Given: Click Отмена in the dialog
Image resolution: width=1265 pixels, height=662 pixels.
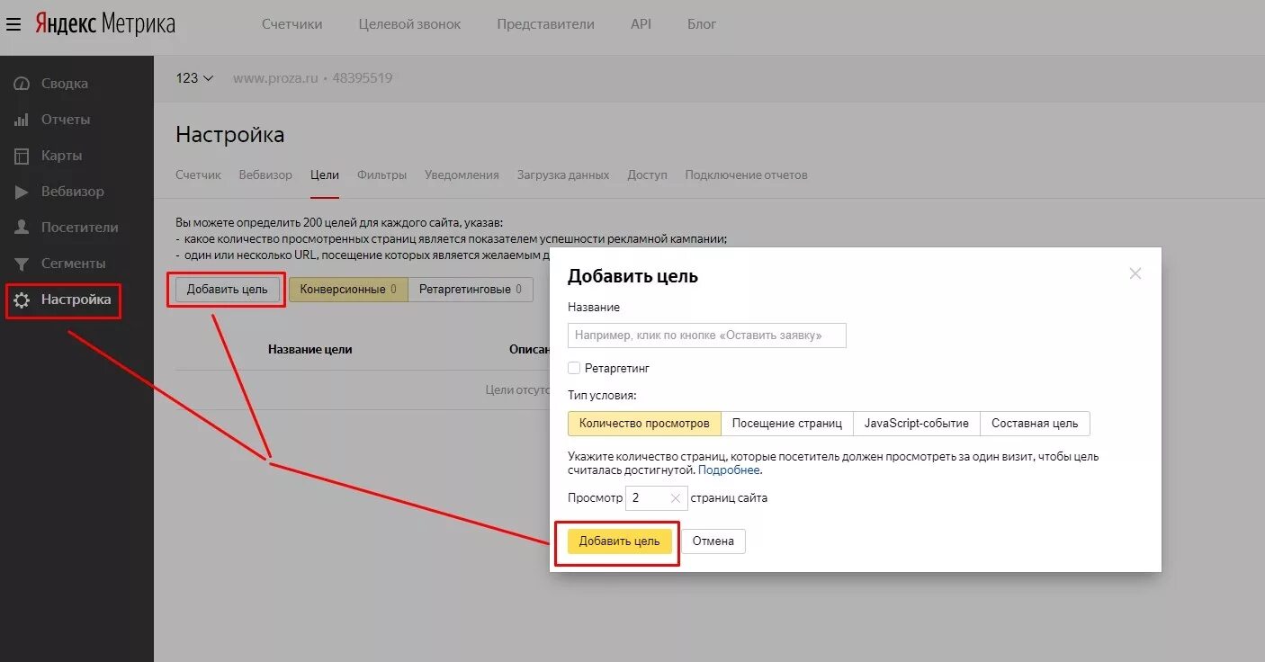Looking at the screenshot, I should [713, 541].
